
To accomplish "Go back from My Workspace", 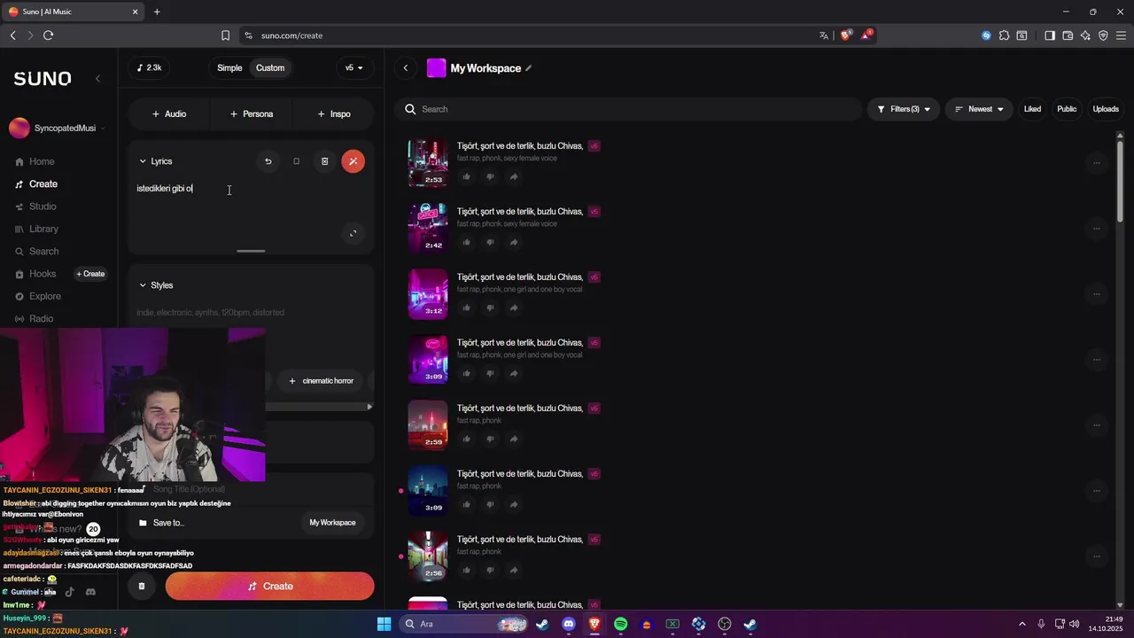I will click(x=406, y=68).
